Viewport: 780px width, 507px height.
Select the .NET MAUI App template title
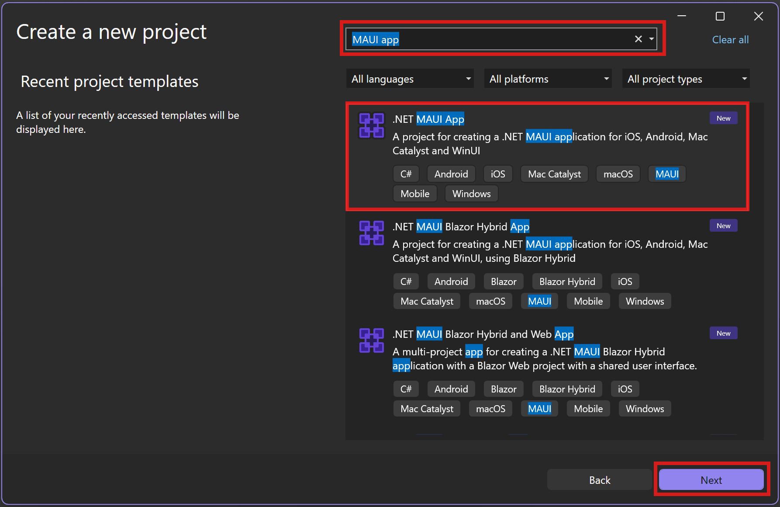tap(428, 119)
